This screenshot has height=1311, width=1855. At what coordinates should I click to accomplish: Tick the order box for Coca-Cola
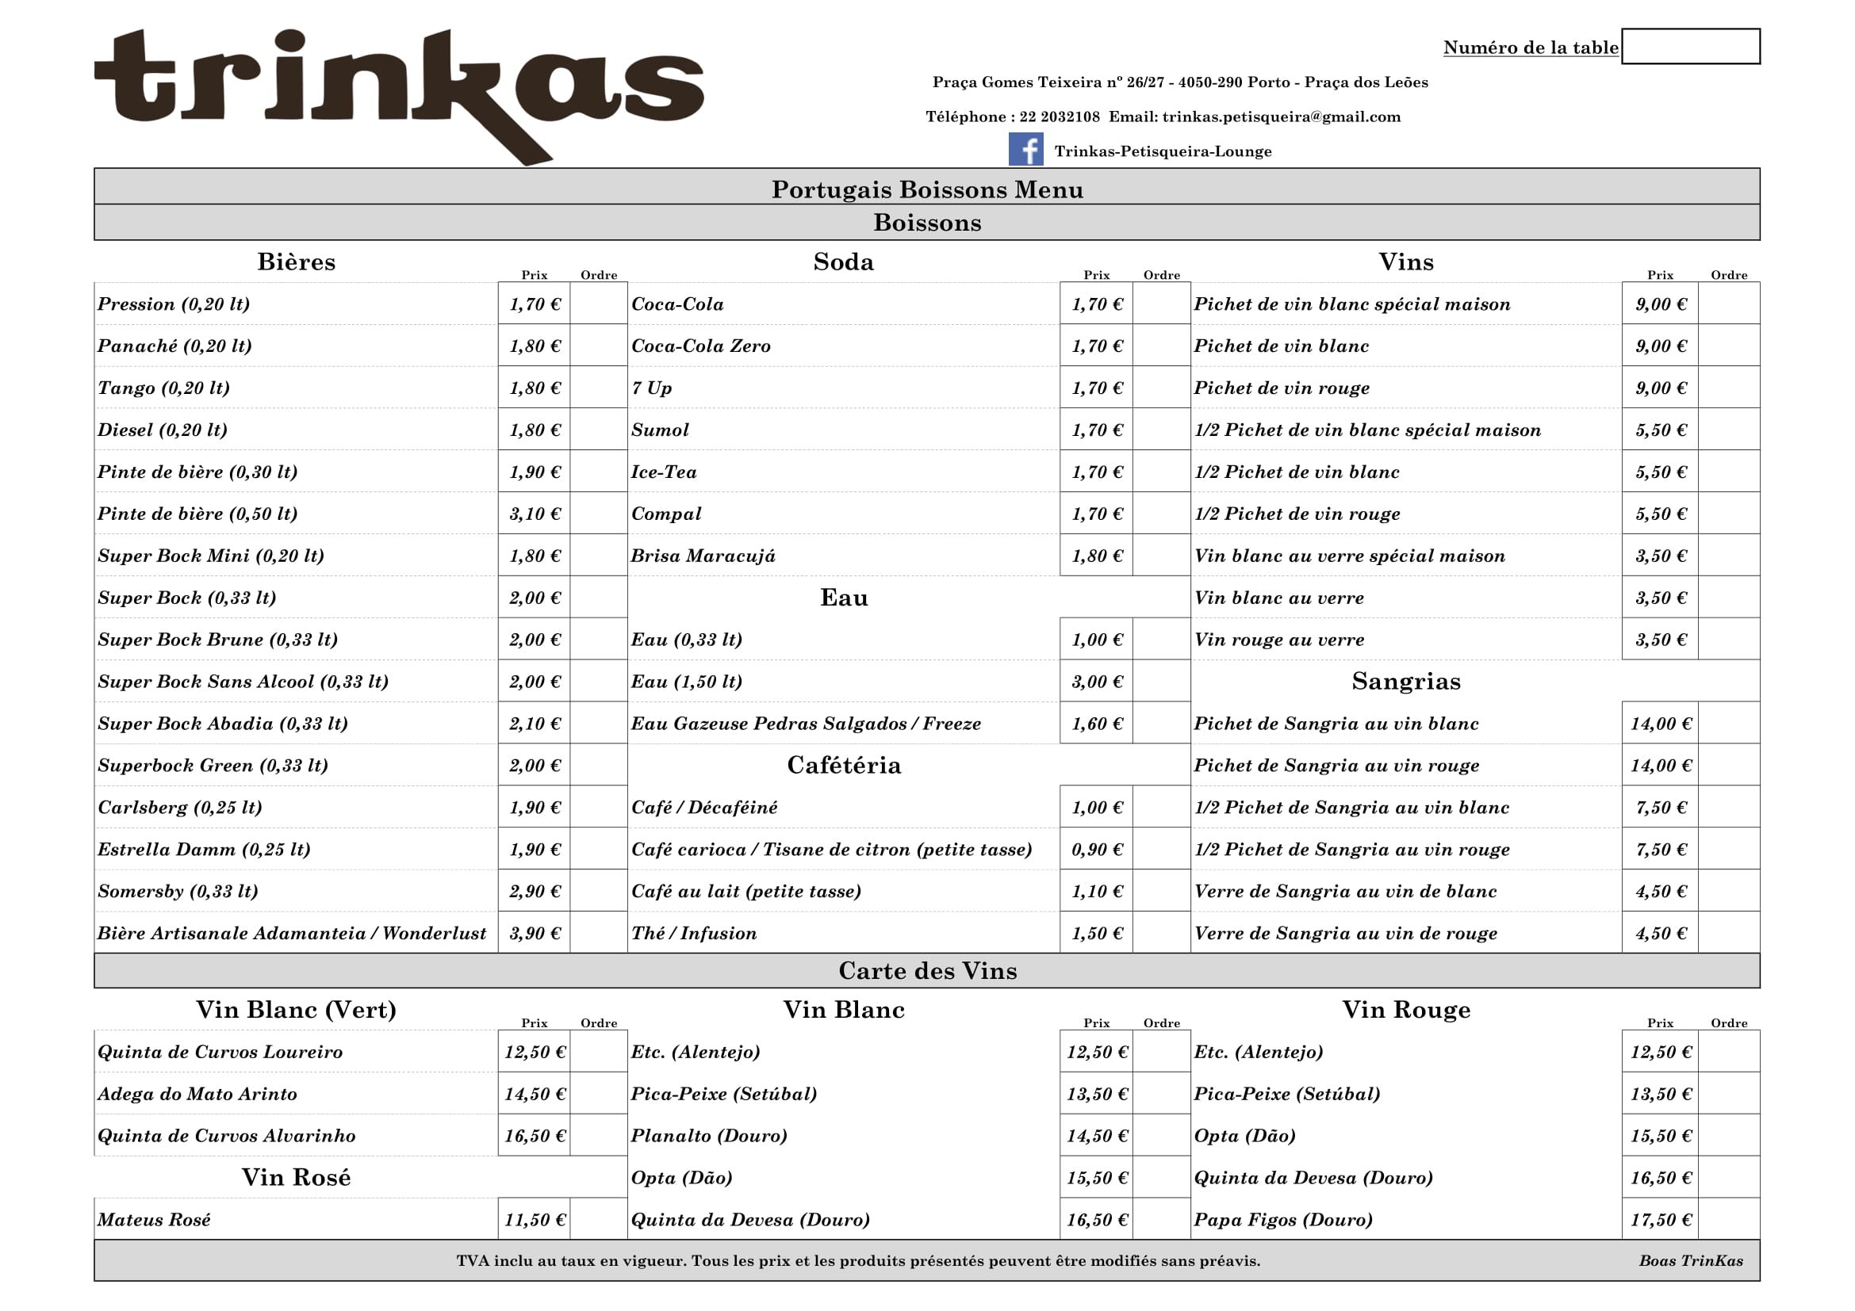pyautogui.click(x=1161, y=304)
